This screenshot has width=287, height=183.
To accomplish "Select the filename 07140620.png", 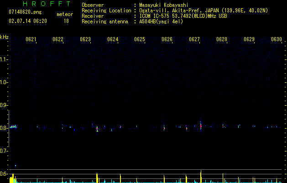I will 25,12.
